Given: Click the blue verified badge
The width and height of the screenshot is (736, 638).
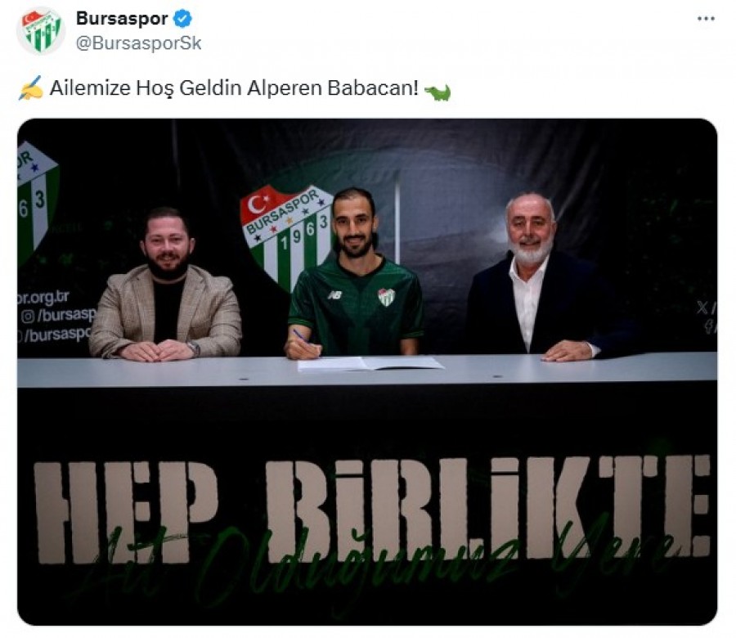Looking at the screenshot, I should coord(182,19).
